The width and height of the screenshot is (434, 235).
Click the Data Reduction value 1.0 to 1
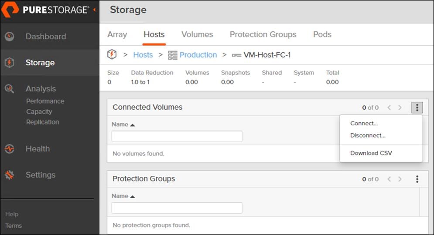[x=140, y=82]
